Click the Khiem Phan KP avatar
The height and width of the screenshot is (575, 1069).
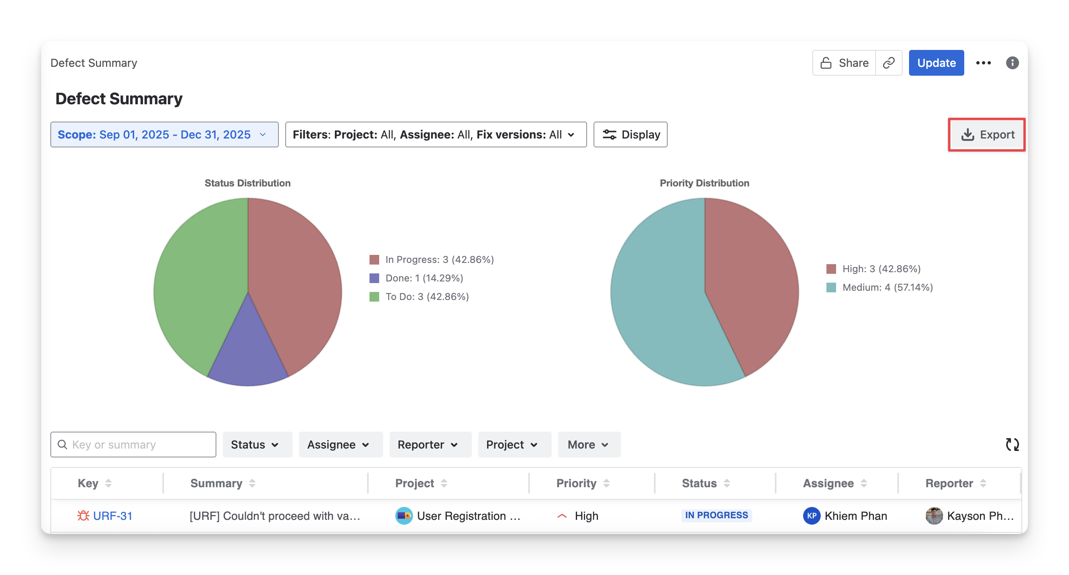(811, 516)
